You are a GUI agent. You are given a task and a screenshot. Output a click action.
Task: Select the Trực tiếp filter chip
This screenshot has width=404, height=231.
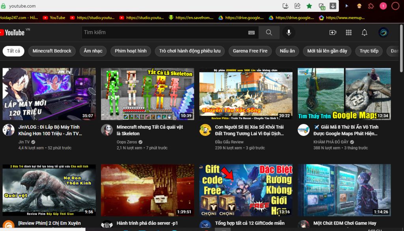pos(369,51)
